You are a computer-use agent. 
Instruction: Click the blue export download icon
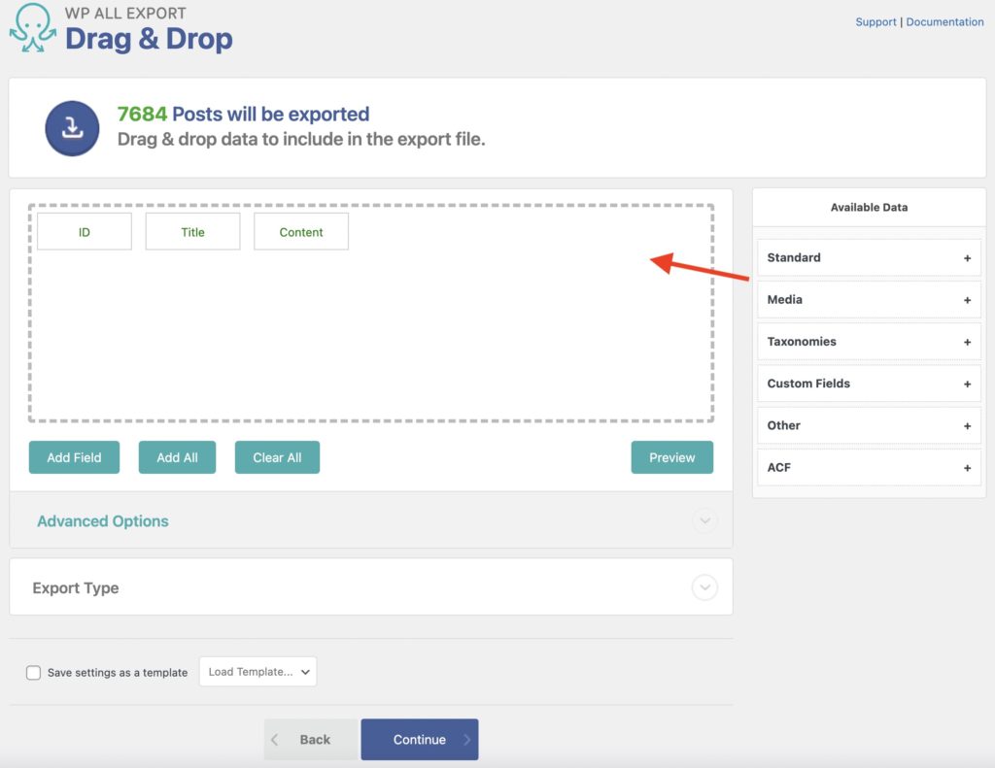[71, 126]
